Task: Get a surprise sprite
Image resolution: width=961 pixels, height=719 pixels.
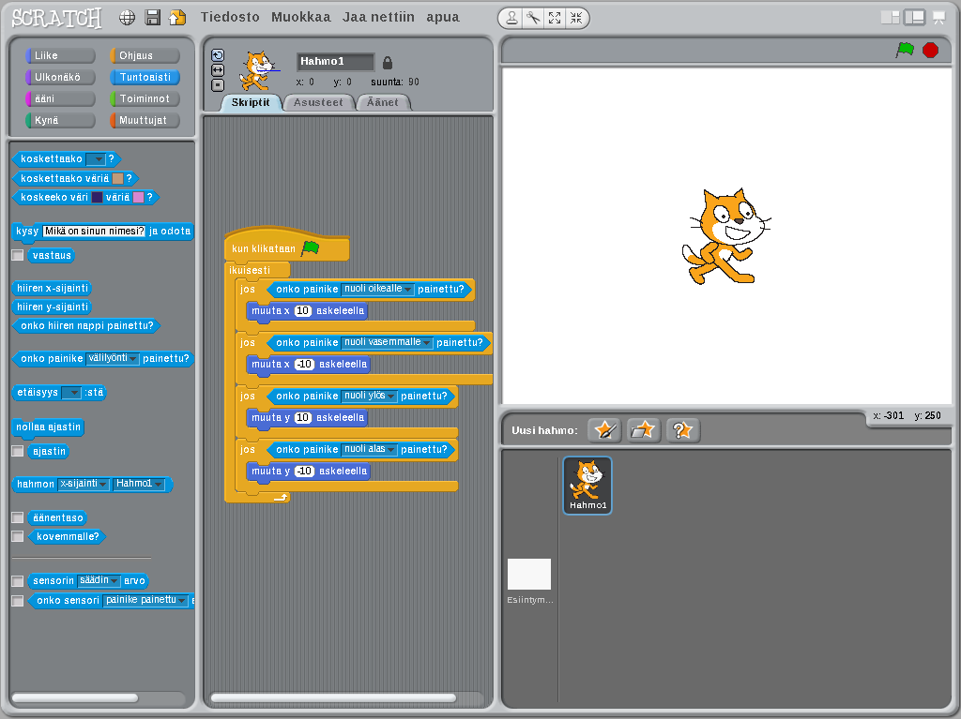Action: (x=682, y=430)
